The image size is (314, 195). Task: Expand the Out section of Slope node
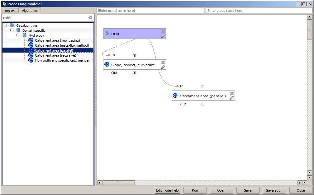click(x=134, y=73)
